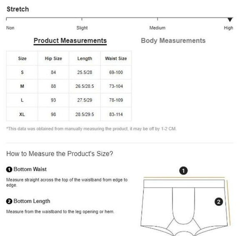The height and width of the screenshot is (236, 250).
Task: Click the Medium stretch label
Action: (157, 28)
